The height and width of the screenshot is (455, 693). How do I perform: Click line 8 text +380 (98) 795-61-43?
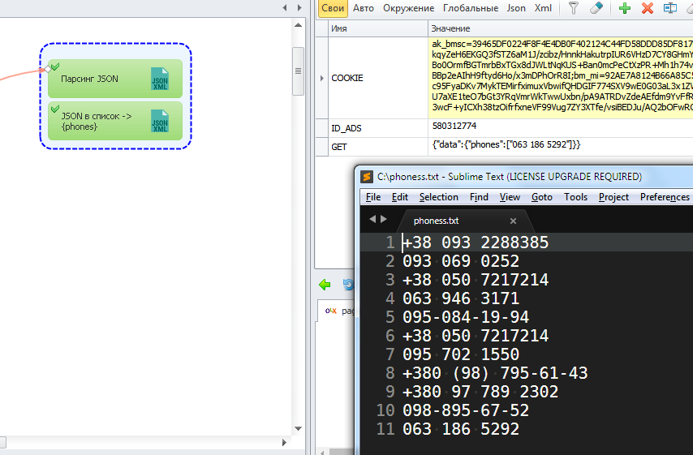(x=495, y=373)
